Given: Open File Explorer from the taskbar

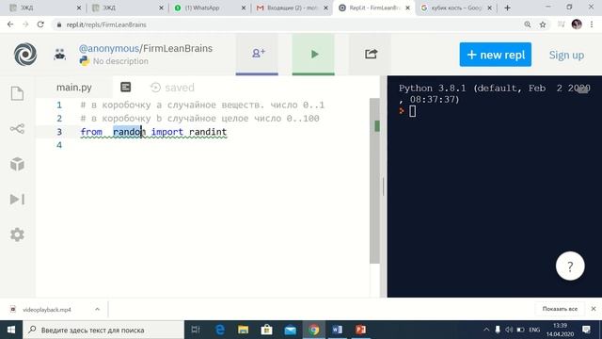Looking at the screenshot, I should (243, 330).
